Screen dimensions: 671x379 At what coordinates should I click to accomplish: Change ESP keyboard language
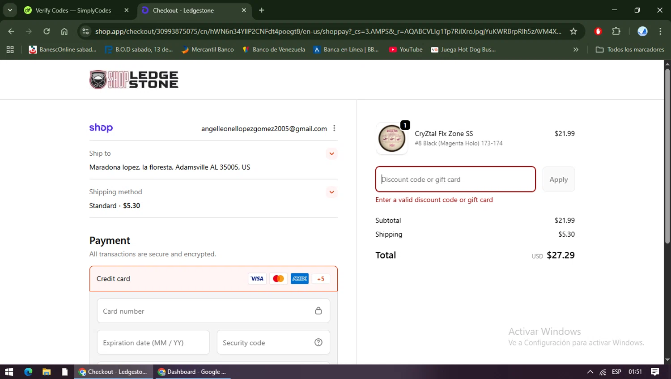616,371
